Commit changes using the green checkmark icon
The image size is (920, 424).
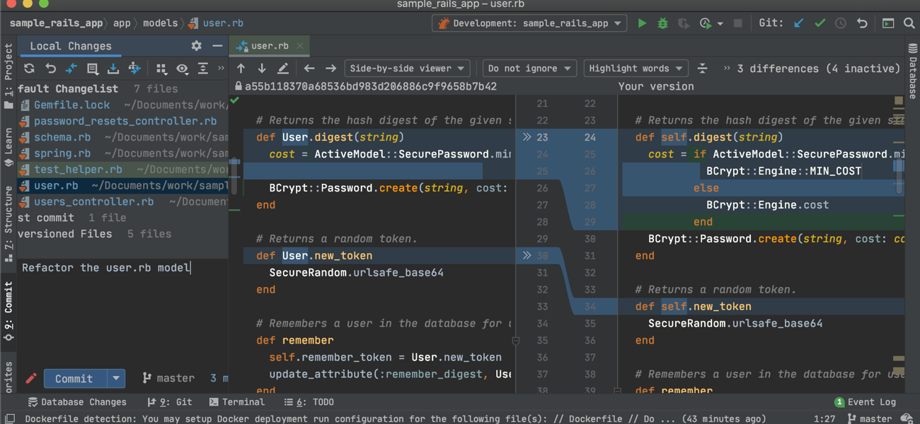point(820,23)
